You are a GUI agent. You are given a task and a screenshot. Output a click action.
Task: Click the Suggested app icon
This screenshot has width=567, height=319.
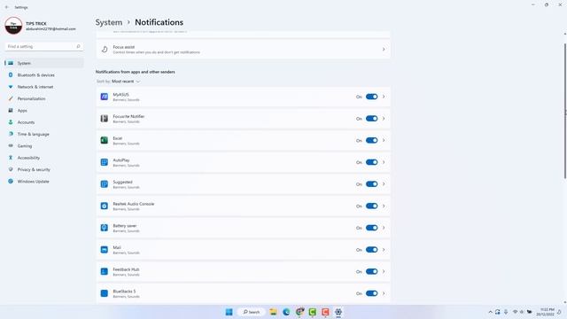tap(105, 184)
